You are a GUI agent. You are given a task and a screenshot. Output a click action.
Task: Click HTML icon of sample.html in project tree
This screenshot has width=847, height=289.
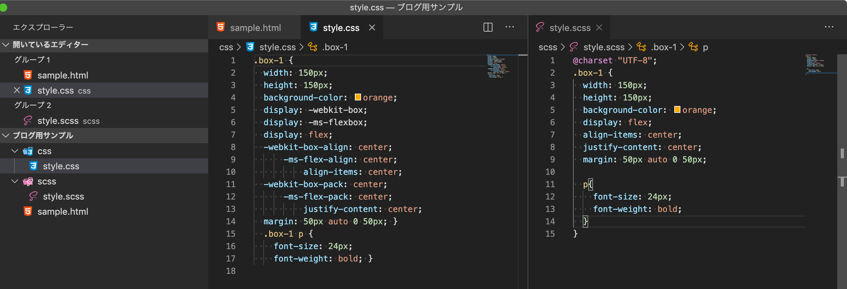[28, 211]
